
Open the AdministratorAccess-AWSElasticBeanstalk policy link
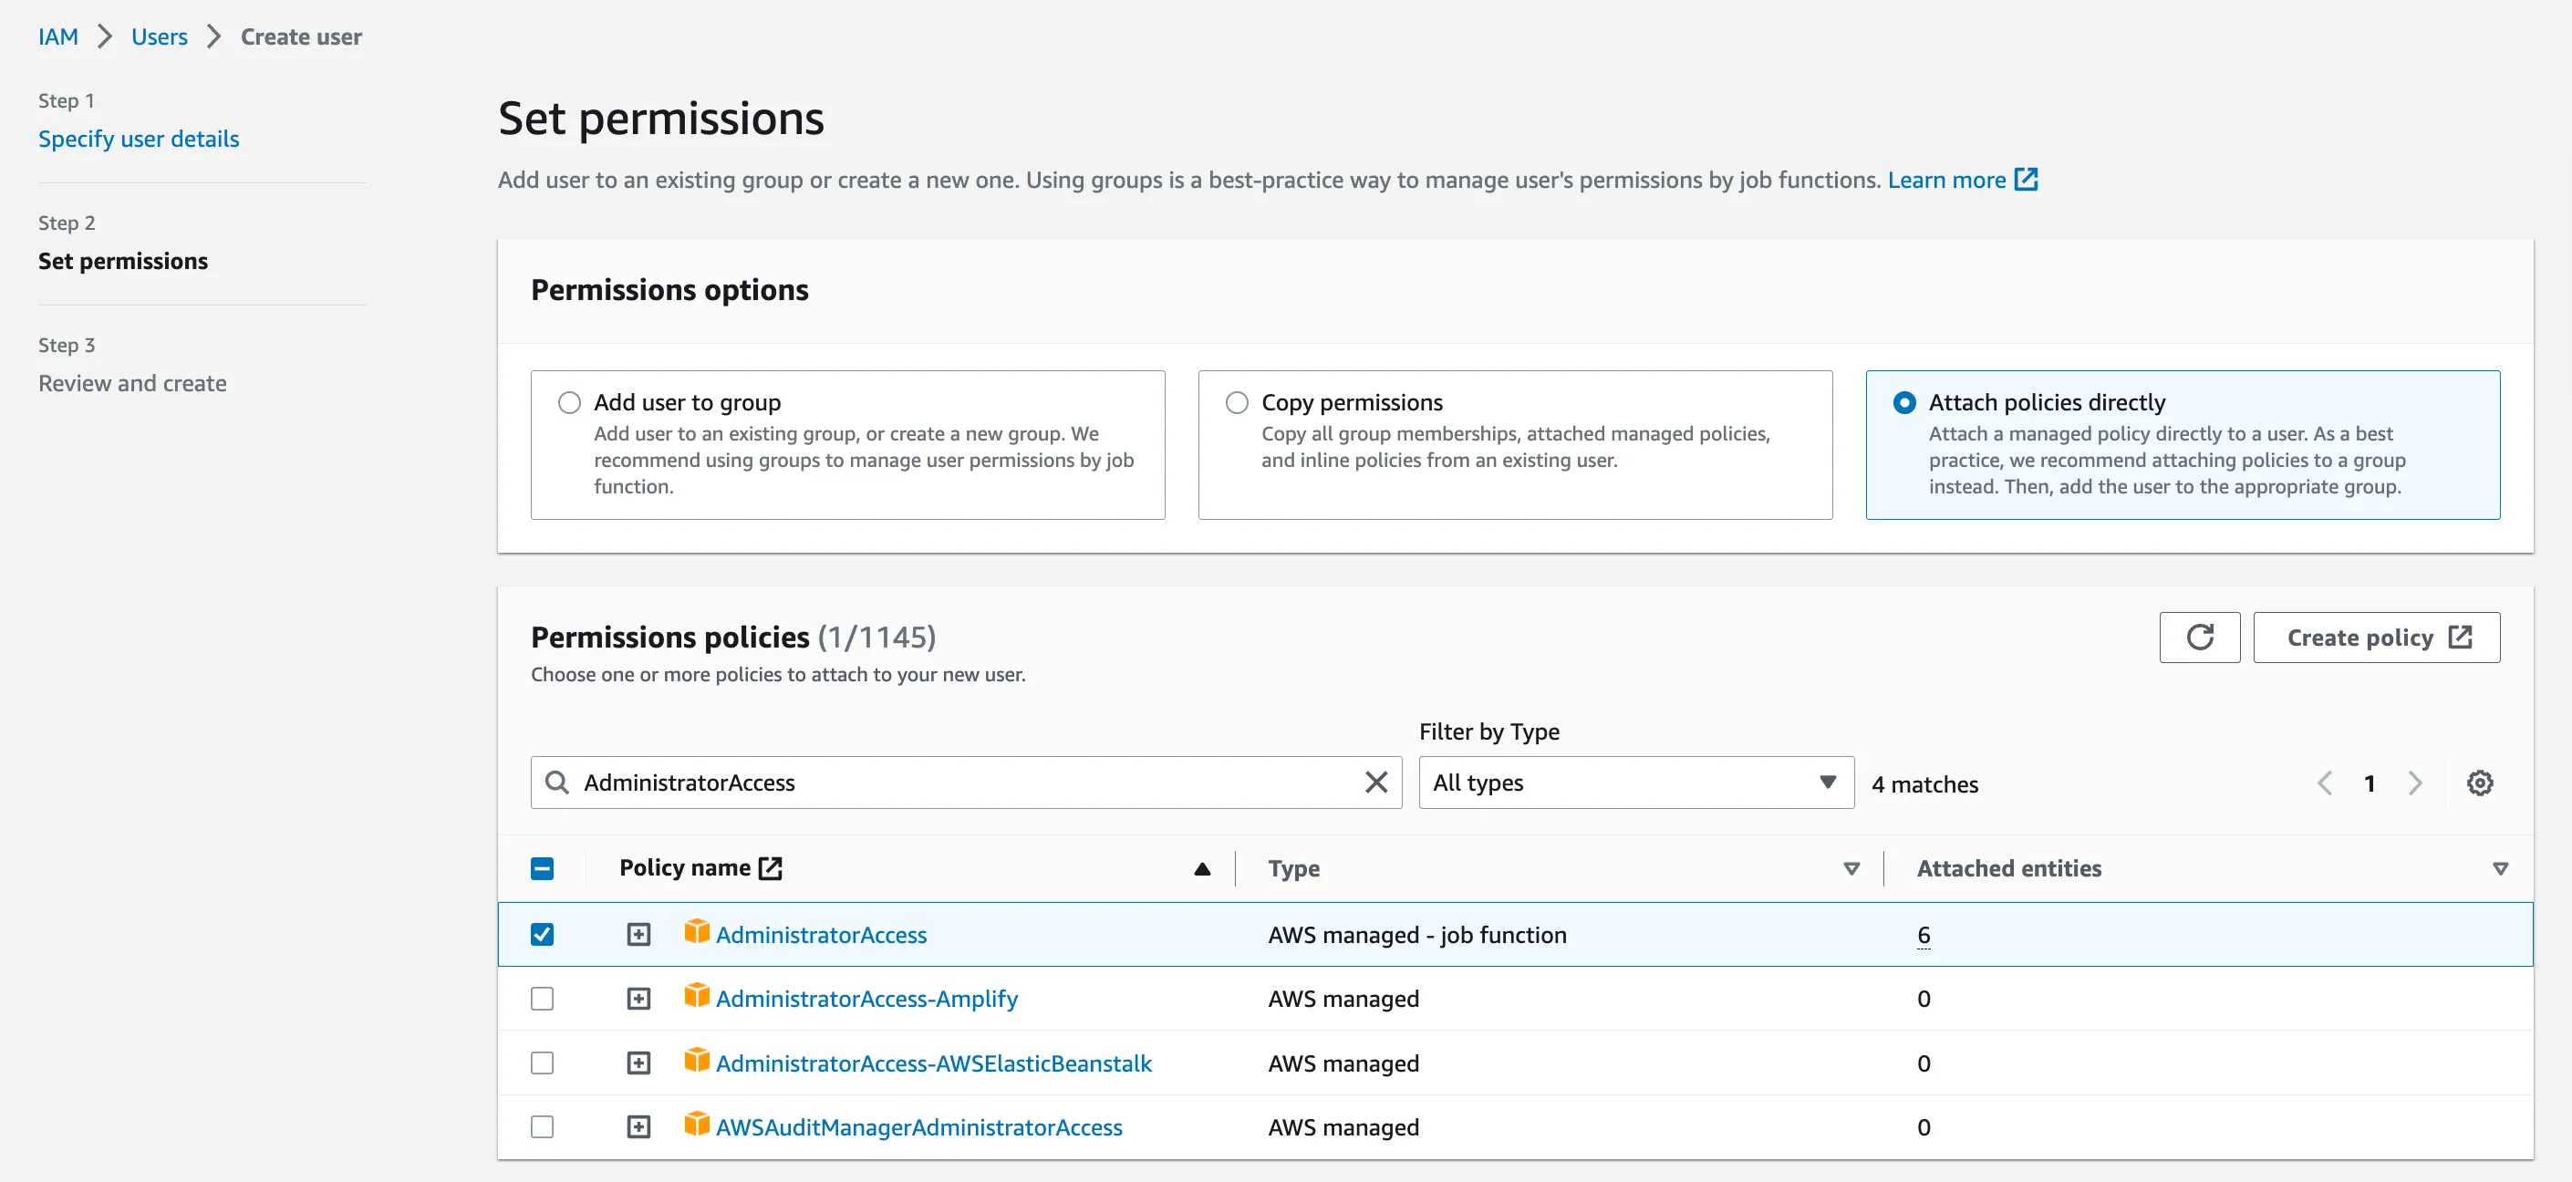coord(934,1063)
